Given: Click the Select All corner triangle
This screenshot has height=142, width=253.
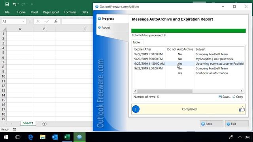Looking at the screenshot, I should point(4,29).
